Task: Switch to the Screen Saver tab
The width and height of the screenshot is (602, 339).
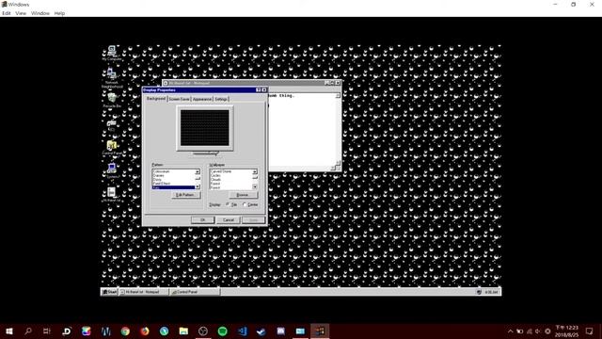Action: 180,99
